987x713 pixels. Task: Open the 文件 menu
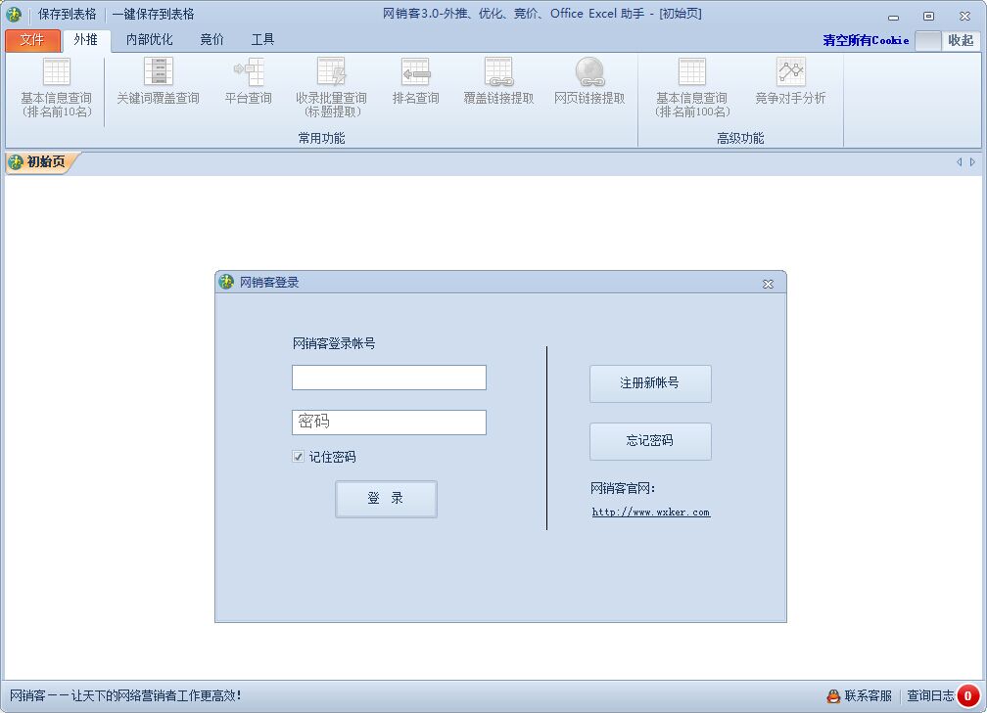pos(32,40)
